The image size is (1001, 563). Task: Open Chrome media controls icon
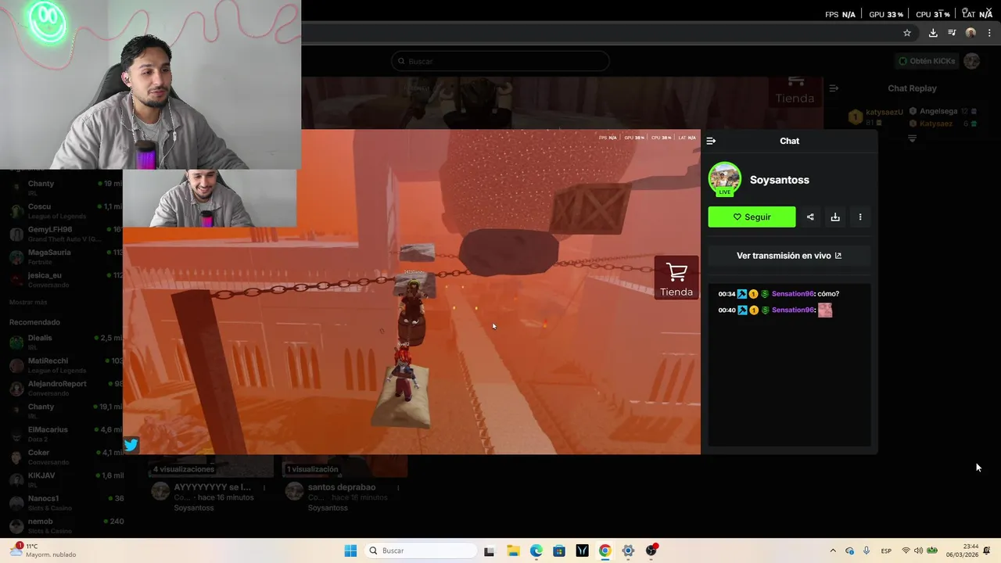pyautogui.click(x=952, y=33)
